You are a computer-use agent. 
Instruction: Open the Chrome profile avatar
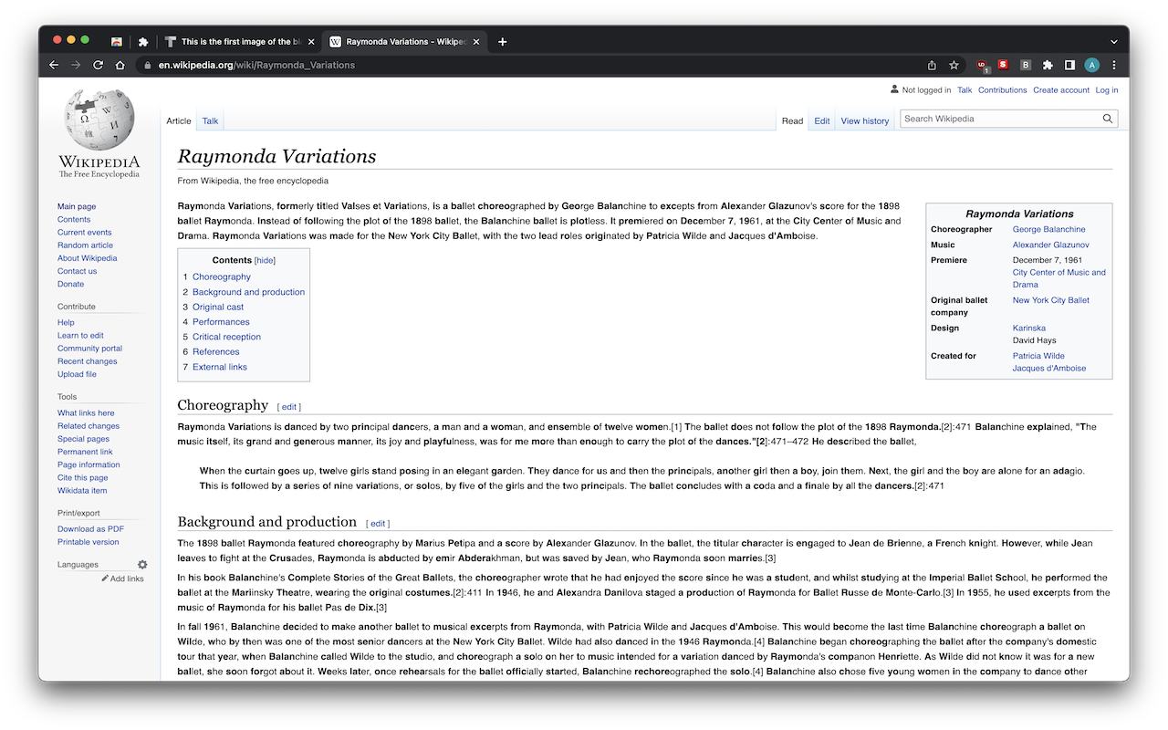point(1091,65)
